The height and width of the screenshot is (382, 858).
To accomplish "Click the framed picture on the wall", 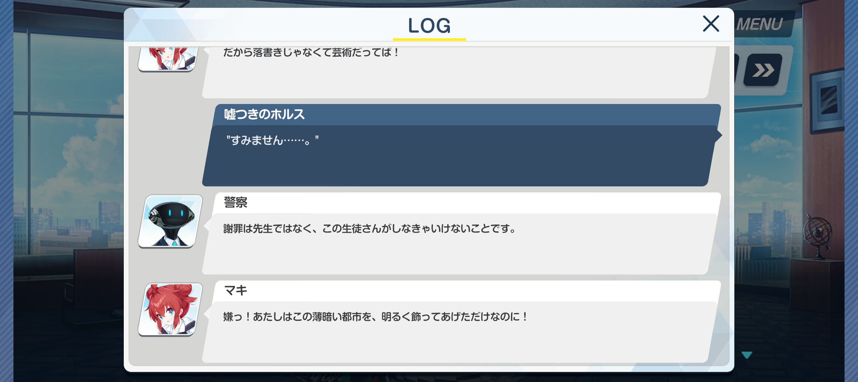I will pos(826,101).
